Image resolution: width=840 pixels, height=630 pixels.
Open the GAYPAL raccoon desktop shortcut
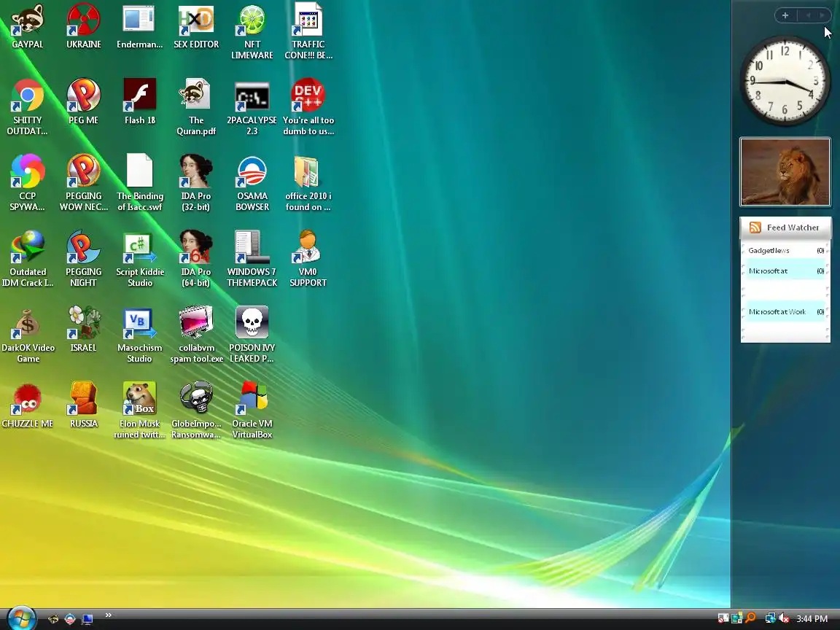27,26
